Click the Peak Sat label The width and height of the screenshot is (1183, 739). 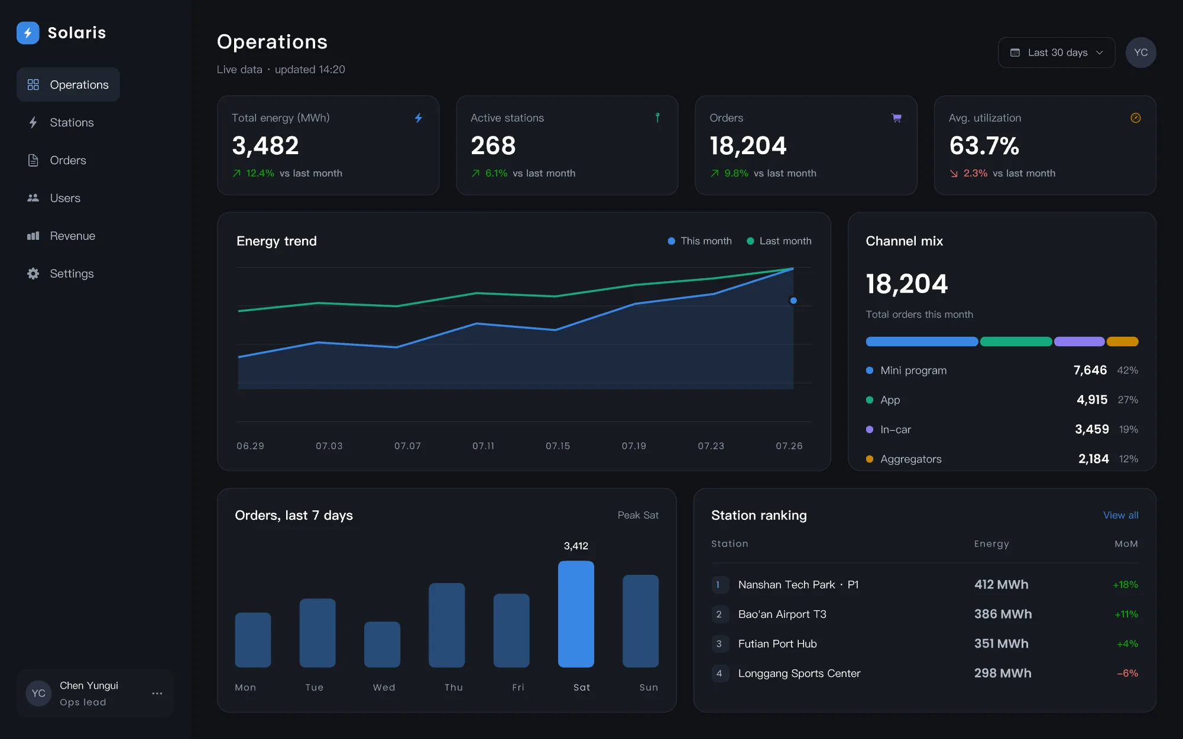(x=638, y=515)
